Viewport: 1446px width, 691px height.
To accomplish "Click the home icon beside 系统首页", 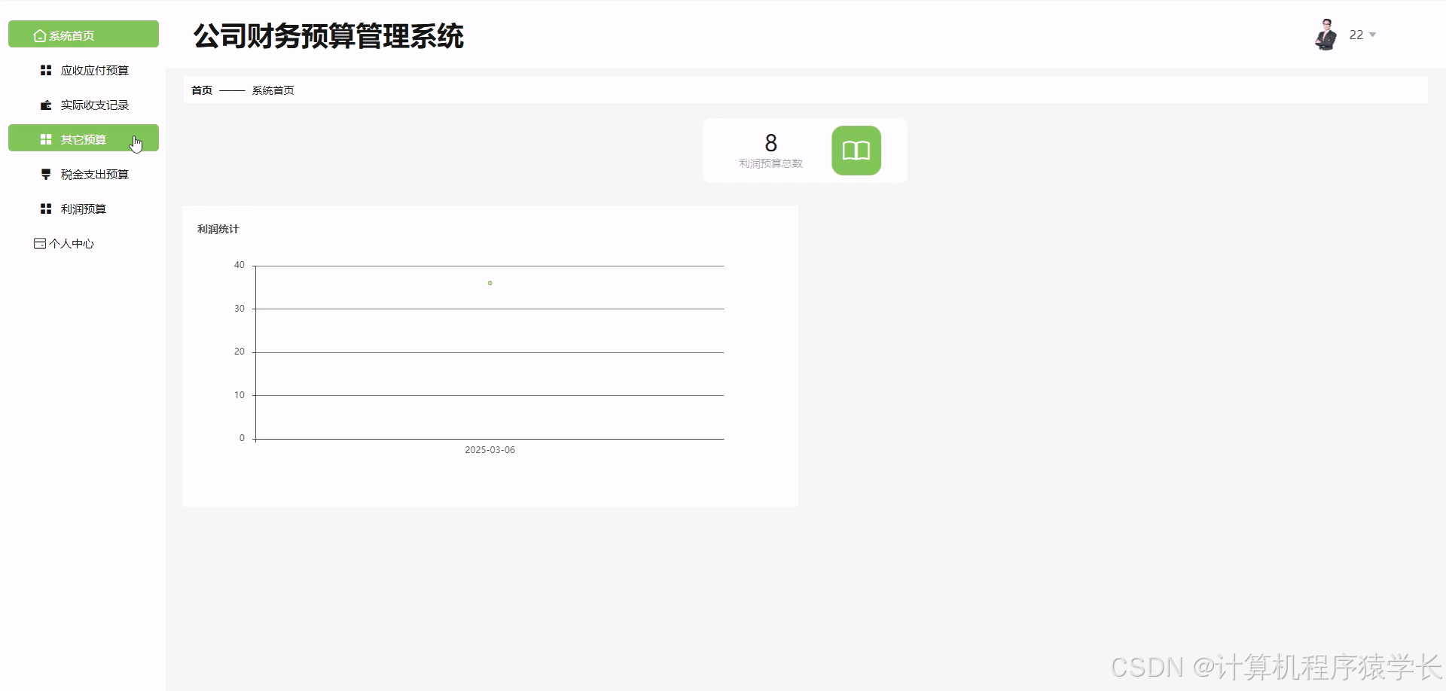I will (x=38, y=34).
